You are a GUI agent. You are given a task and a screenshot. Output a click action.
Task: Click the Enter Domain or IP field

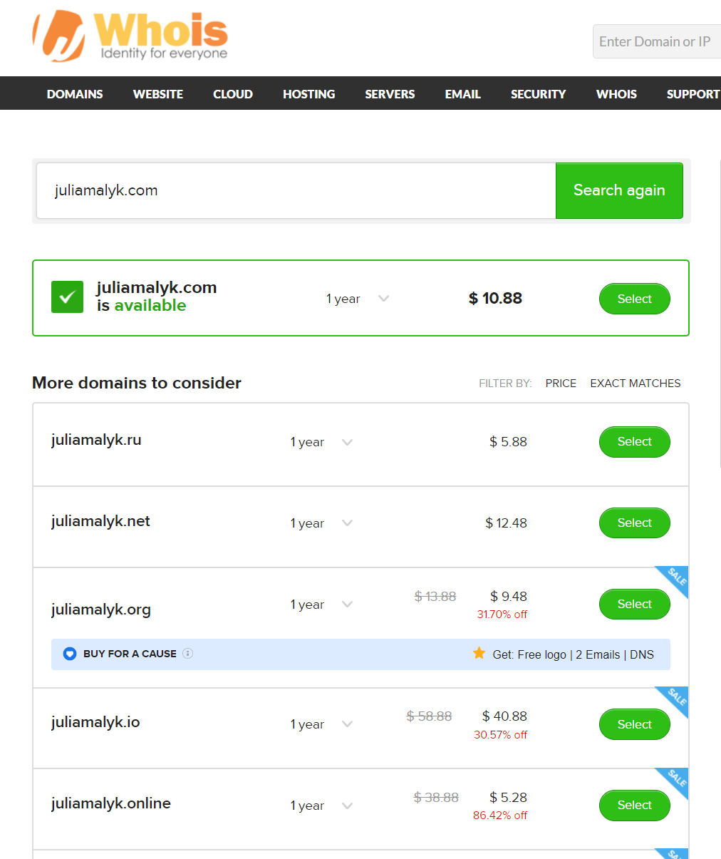coord(657,41)
